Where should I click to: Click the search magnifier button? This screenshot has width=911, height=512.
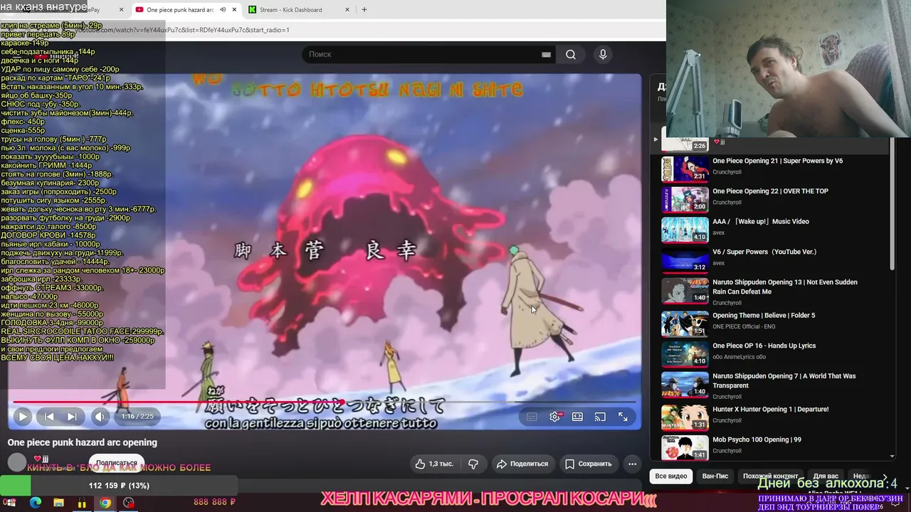pos(571,54)
